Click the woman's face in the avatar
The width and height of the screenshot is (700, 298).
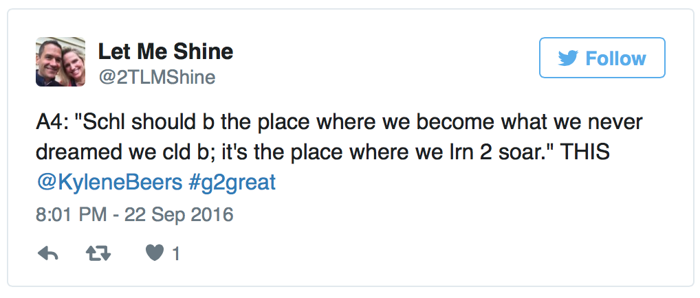72,64
